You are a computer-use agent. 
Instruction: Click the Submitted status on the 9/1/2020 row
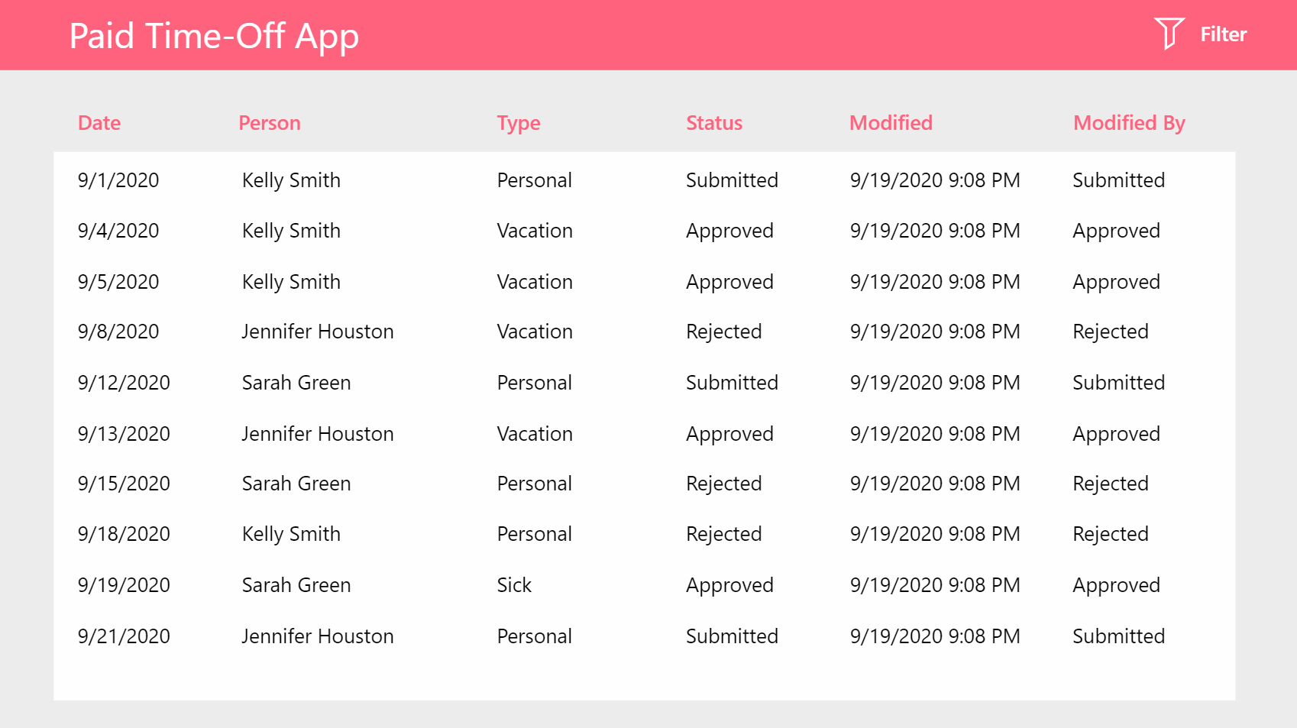pos(731,180)
